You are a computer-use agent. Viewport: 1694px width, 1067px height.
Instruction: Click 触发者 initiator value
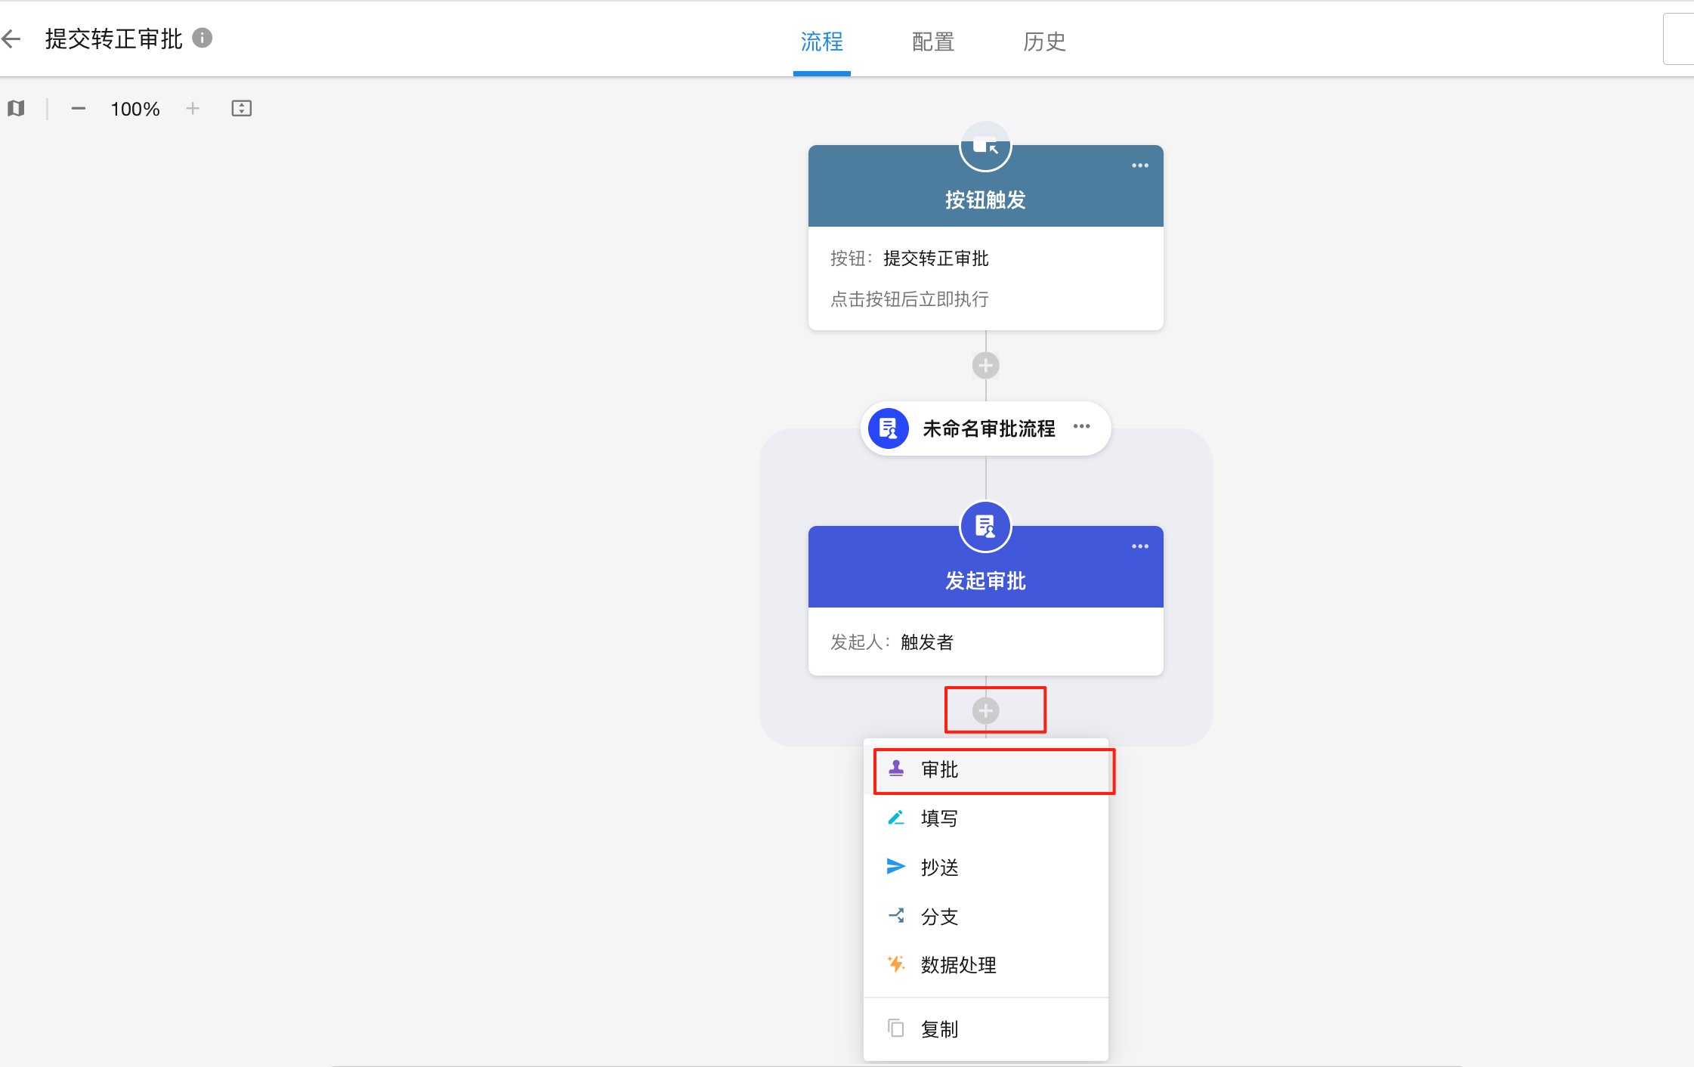tap(926, 642)
